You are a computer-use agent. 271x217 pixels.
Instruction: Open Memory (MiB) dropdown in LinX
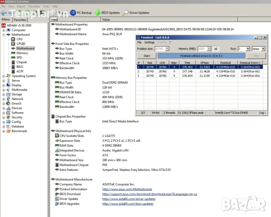click(x=209, y=49)
